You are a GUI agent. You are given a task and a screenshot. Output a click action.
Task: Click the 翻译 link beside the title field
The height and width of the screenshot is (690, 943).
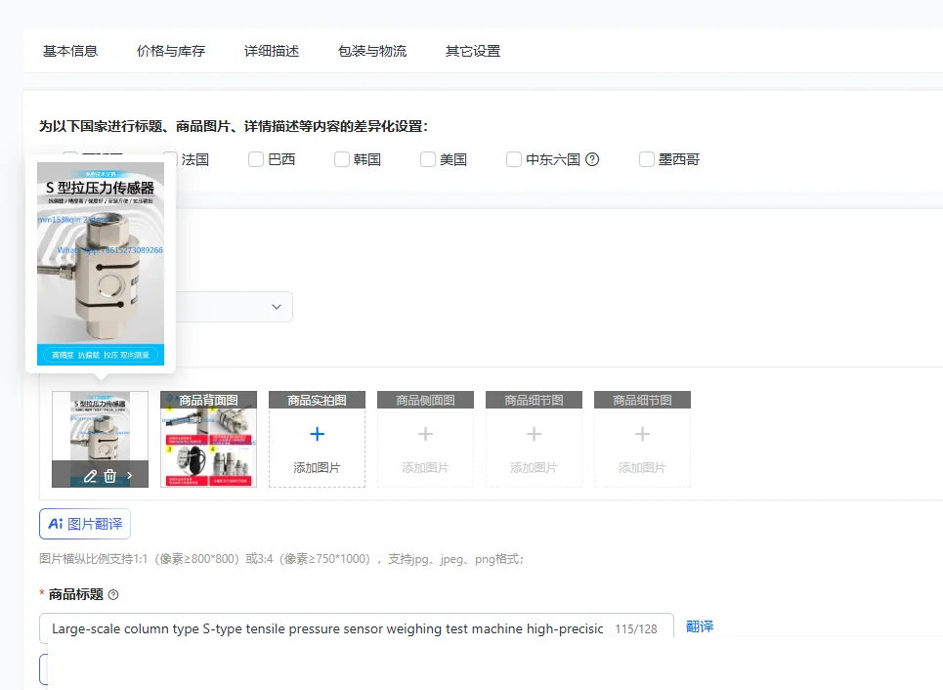(700, 626)
